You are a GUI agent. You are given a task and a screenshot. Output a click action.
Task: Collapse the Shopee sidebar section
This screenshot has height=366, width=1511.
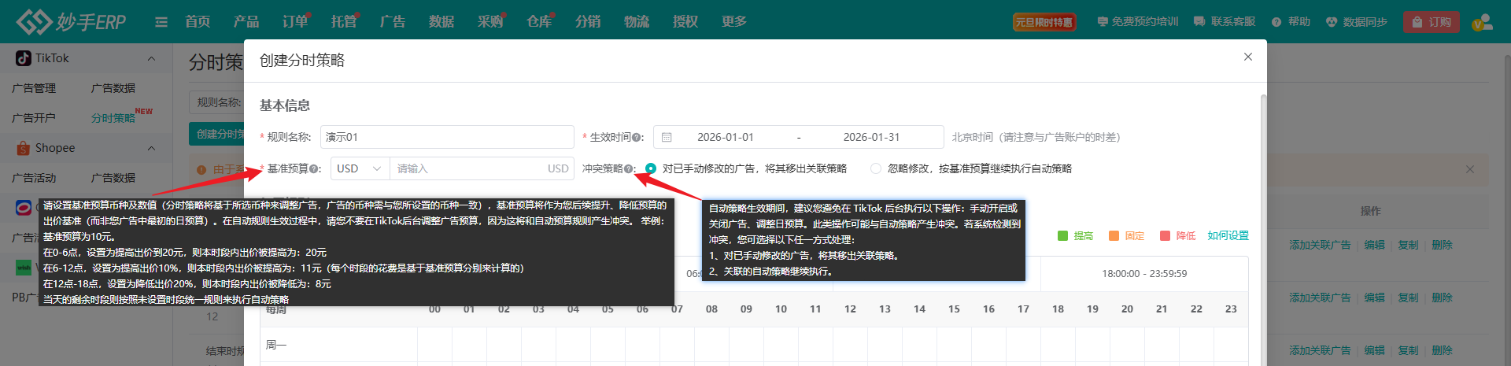(x=151, y=148)
